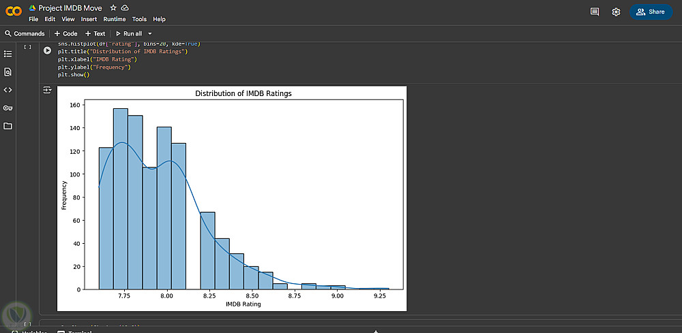Click the plt.xlabel("IMDB Rating") code line

click(98, 59)
